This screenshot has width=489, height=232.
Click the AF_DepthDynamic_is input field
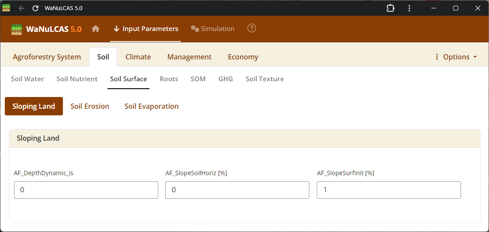86,190
